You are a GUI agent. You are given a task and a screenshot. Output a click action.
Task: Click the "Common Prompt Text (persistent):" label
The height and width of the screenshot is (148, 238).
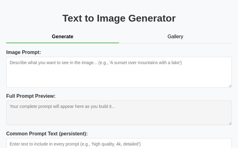click(x=47, y=134)
